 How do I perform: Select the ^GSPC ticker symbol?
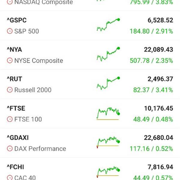[16, 20]
